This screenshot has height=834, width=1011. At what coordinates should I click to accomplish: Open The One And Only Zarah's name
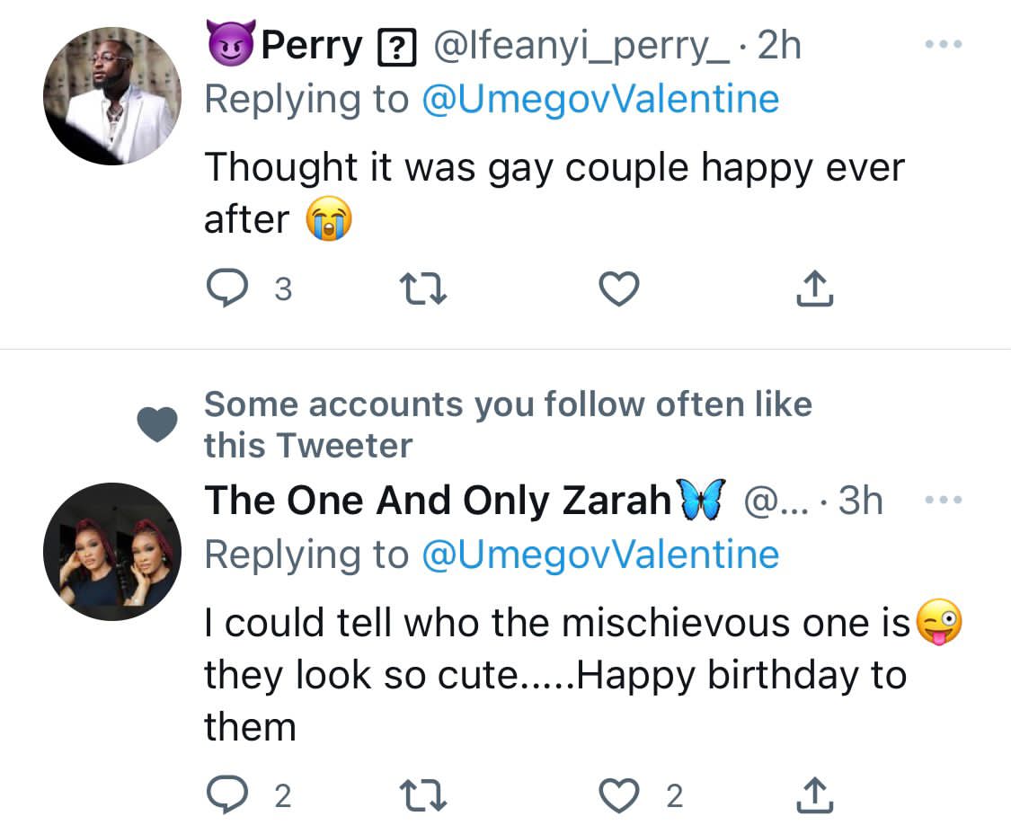pos(438,501)
